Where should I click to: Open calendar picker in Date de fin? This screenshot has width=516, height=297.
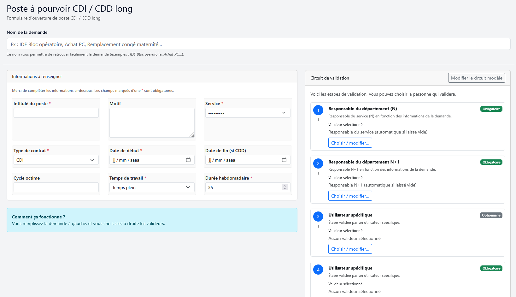pyautogui.click(x=284, y=160)
